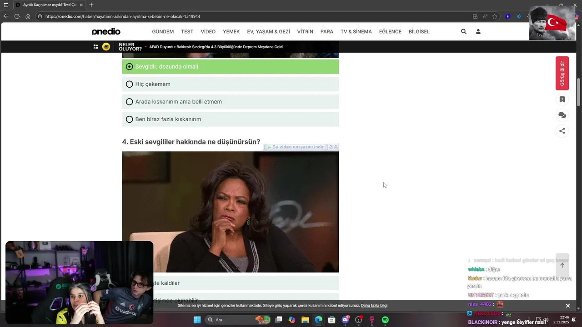
Task: Select answer 'Ben biraz fazla kıskanırım'
Action: click(231, 119)
